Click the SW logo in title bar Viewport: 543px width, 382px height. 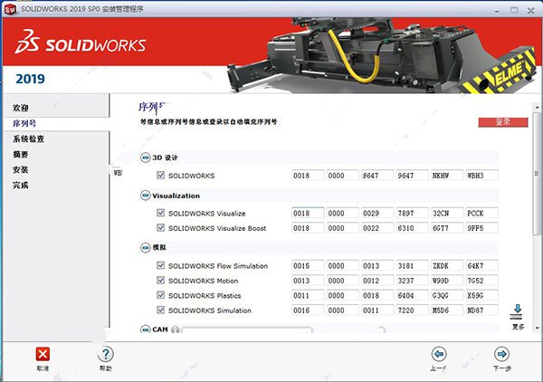[10, 9]
